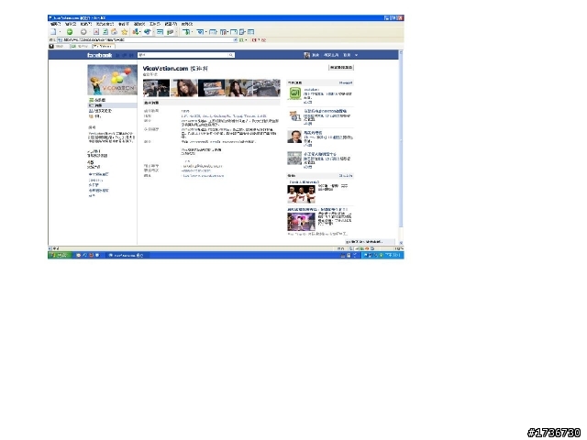Click the vertical scrollbar of the page
This screenshot has height=440, width=587.
[401, 148]
